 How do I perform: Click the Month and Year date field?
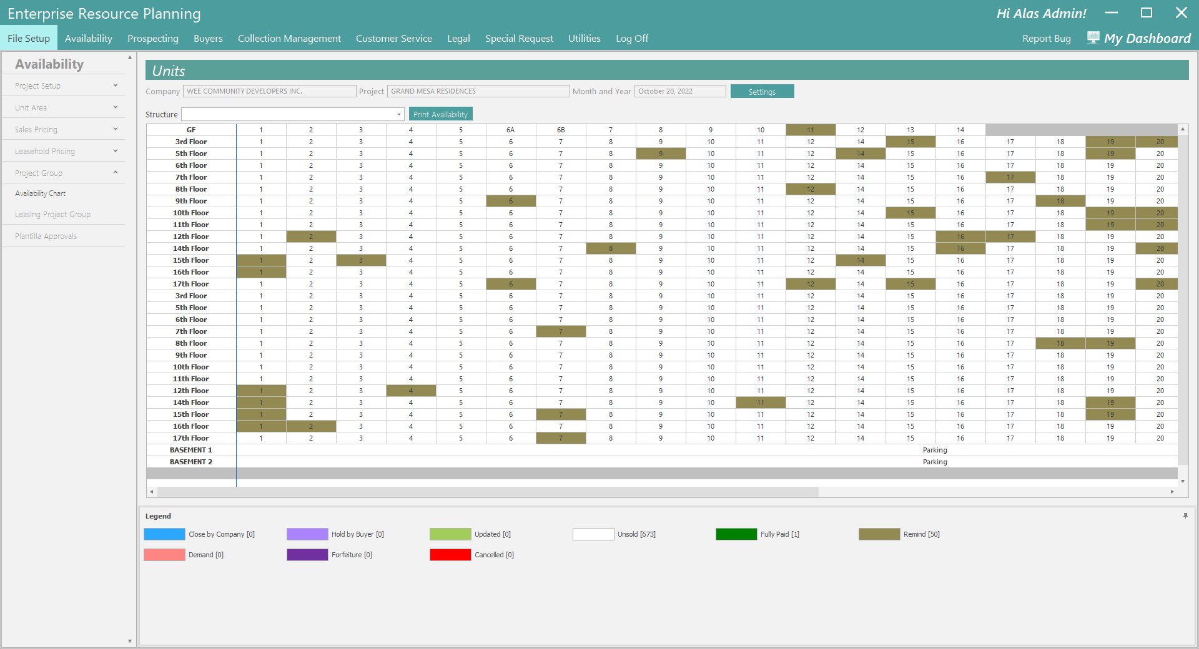[680, 91]
